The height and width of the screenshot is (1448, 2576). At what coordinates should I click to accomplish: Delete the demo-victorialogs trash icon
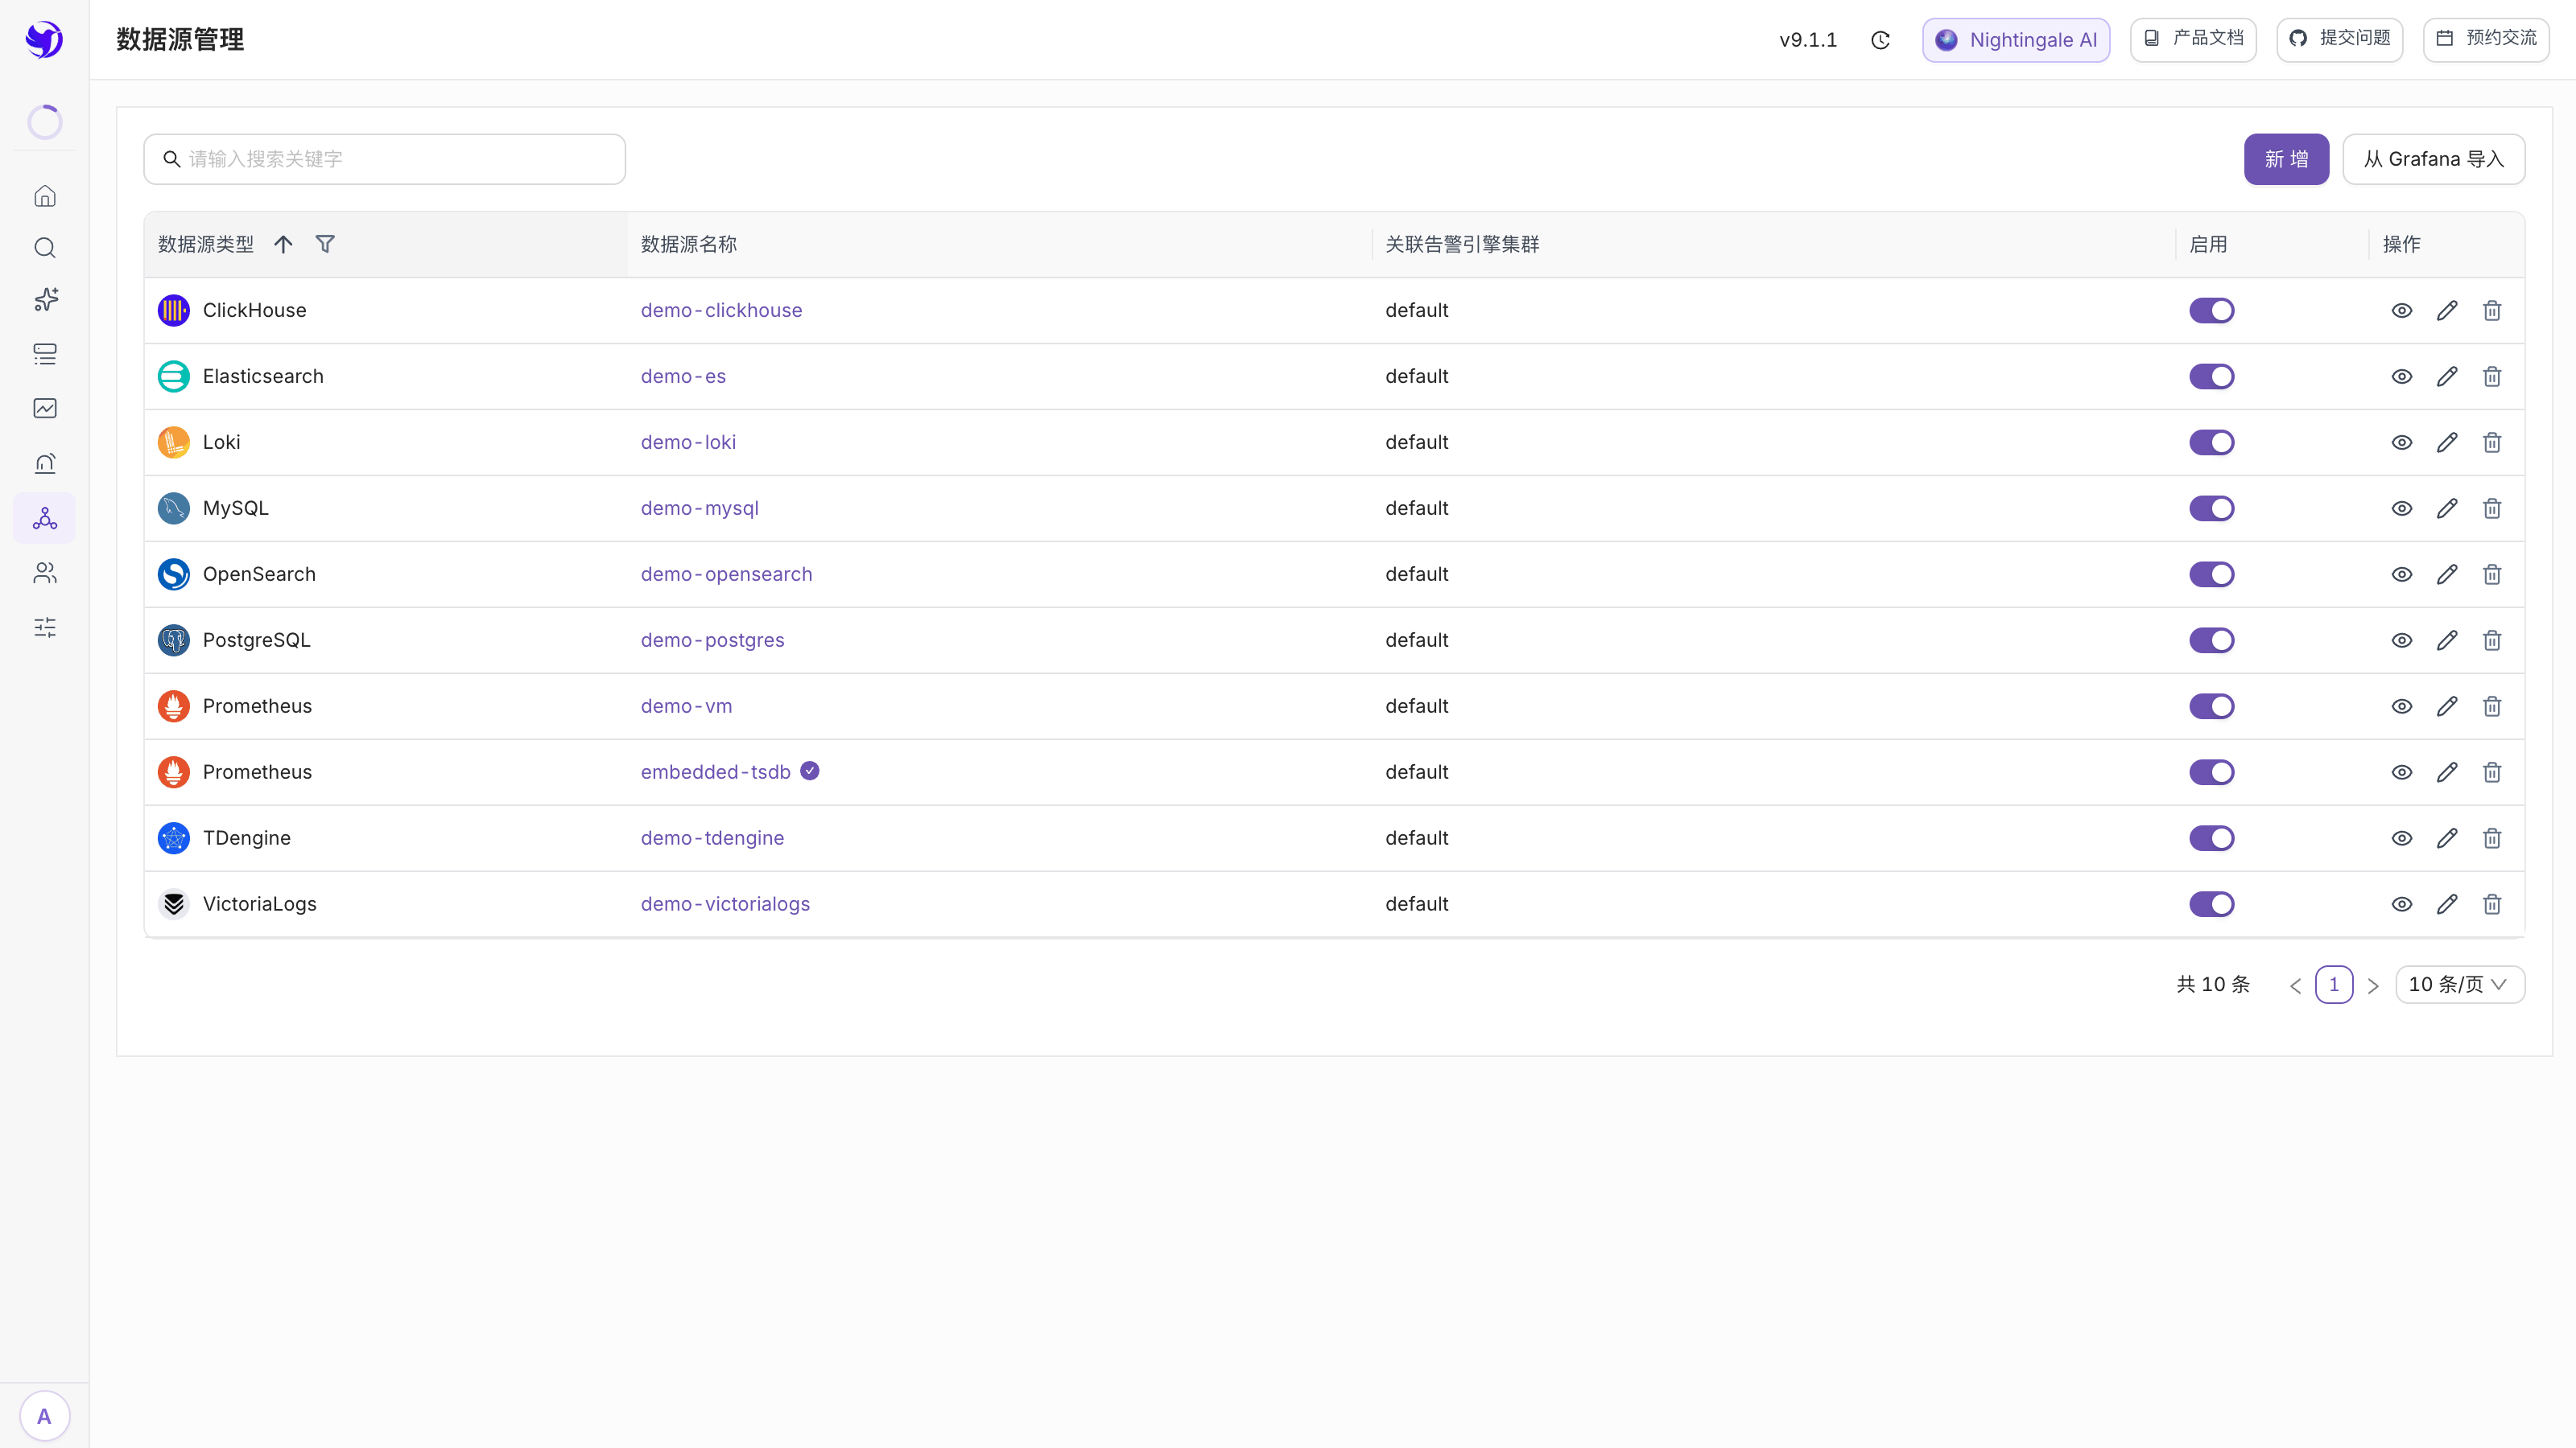click(2492, 904)
